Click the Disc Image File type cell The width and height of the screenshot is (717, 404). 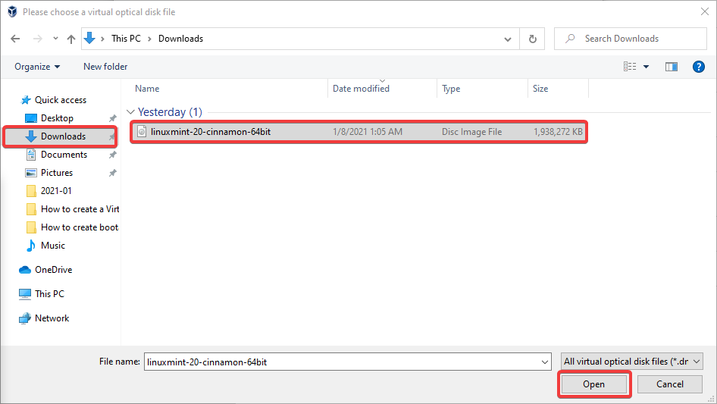coord(471,132)
